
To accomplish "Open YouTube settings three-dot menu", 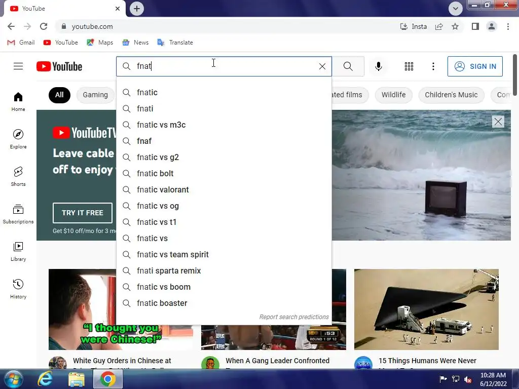I will click(433, 66).
